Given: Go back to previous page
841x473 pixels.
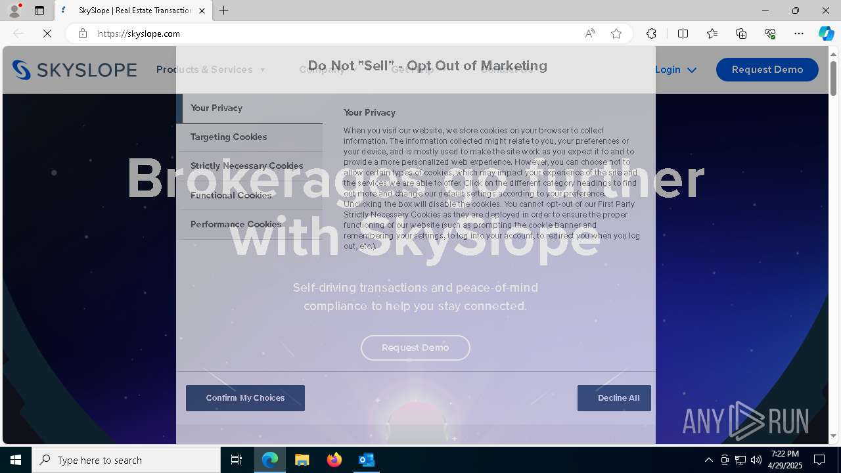Looking at the screenshot, I should click(x=18, y=34).
